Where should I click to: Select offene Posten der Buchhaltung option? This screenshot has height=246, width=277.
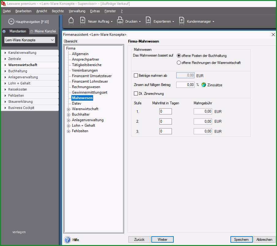tap(179, 56)
